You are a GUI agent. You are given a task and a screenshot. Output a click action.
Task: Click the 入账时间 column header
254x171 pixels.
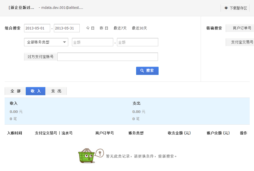pyautogui.click(x=15, y=133)
